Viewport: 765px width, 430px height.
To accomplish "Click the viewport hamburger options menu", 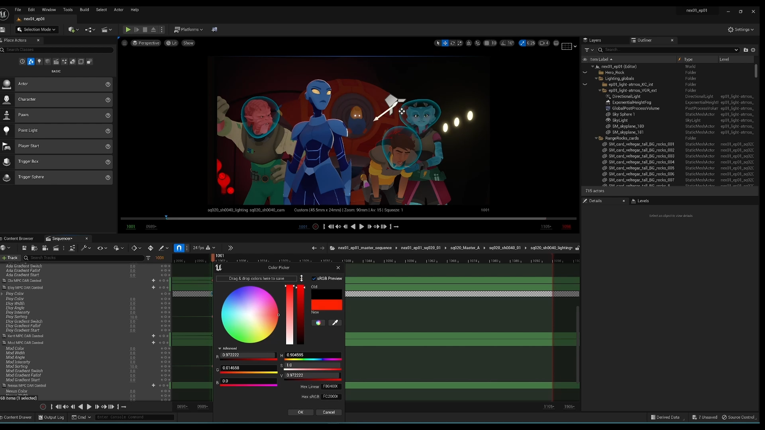I will tap(125, 43).
